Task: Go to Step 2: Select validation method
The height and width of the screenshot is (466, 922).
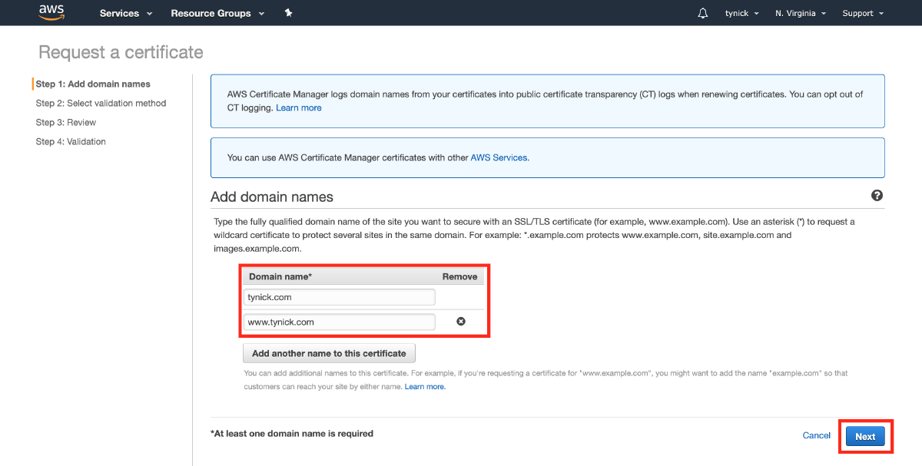Action: (x=101, y=103)
